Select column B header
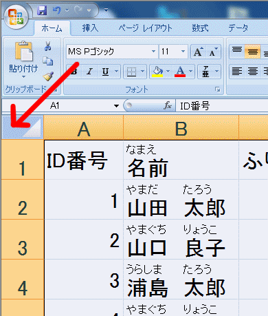268x316 pixels. pos(181,127)
